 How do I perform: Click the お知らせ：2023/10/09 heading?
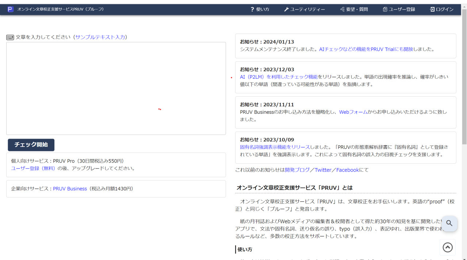point(267,140)
